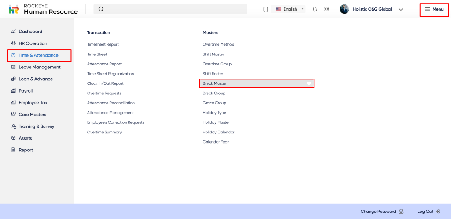This screenshot has width=451, height=219.
Task: Open the Training & Survey section
Action: coord(36,126)
